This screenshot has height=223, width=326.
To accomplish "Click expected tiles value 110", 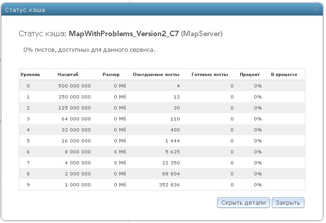I will [x=175, y=119].
